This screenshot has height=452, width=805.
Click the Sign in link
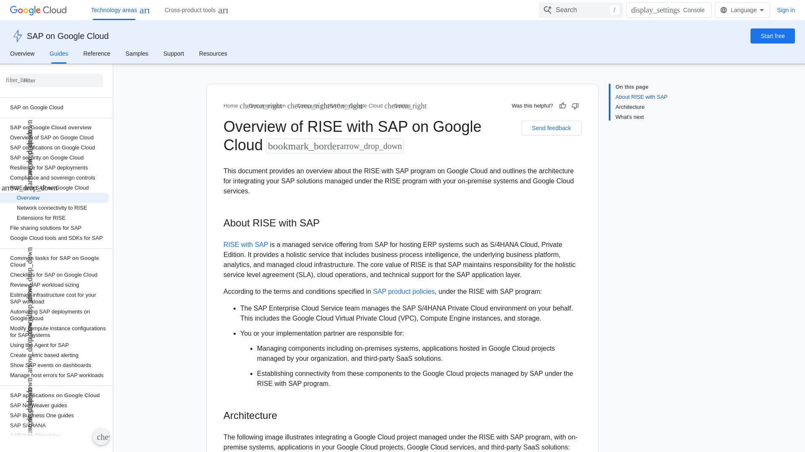pos(786,10)
